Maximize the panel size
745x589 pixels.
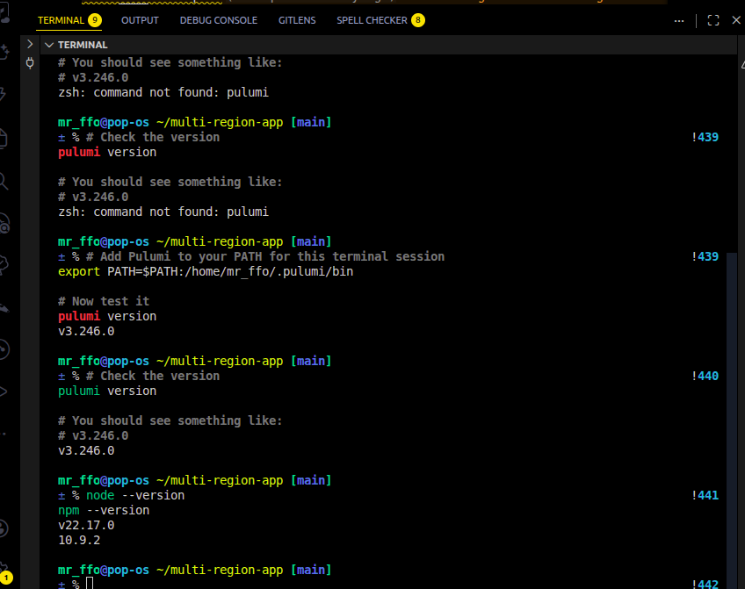click(x=713, y=20)
